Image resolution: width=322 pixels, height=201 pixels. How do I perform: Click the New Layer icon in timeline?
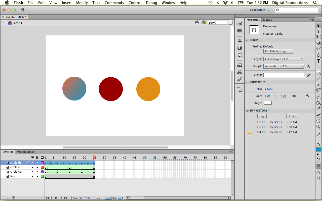[x=4, y=198]
